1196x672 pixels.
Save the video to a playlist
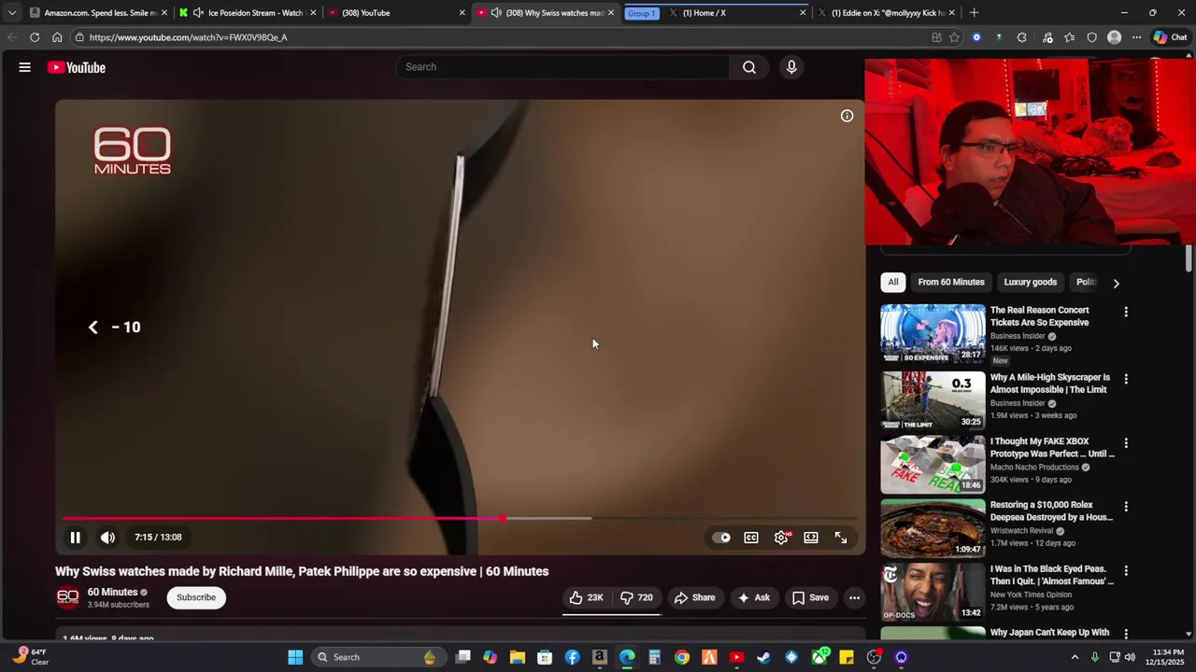click(x=810, y=597)
